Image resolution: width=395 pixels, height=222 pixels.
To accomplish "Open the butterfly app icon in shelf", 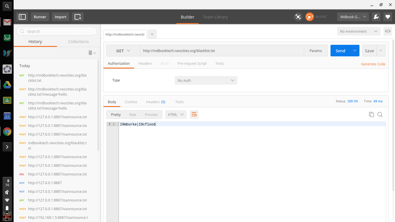I will 7,53.
